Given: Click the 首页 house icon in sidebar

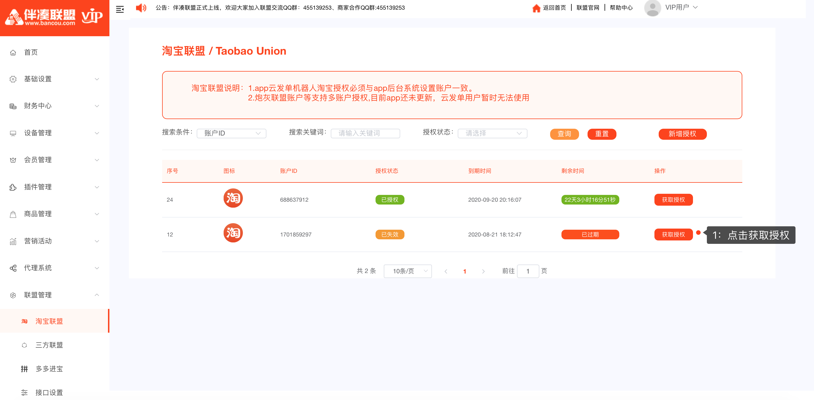Looking at the screenshot, I should tap(13, 52).
